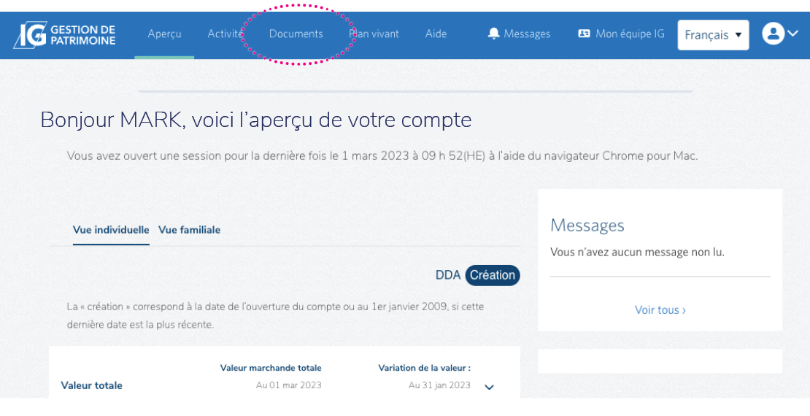Screen dimensions: 810x416
Task: Expand the Valeur totale row chevron
Action: 490,387
